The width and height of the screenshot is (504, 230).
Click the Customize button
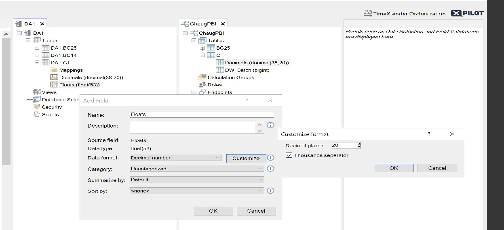coord(246,158)
